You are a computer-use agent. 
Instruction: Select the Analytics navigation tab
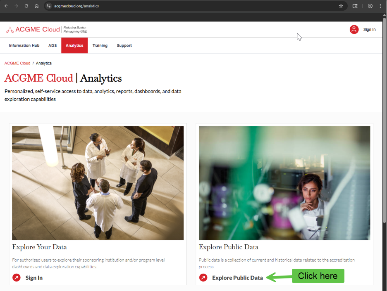click(74, 45)
